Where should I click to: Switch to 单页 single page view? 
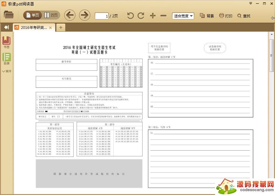coord(32,15)
